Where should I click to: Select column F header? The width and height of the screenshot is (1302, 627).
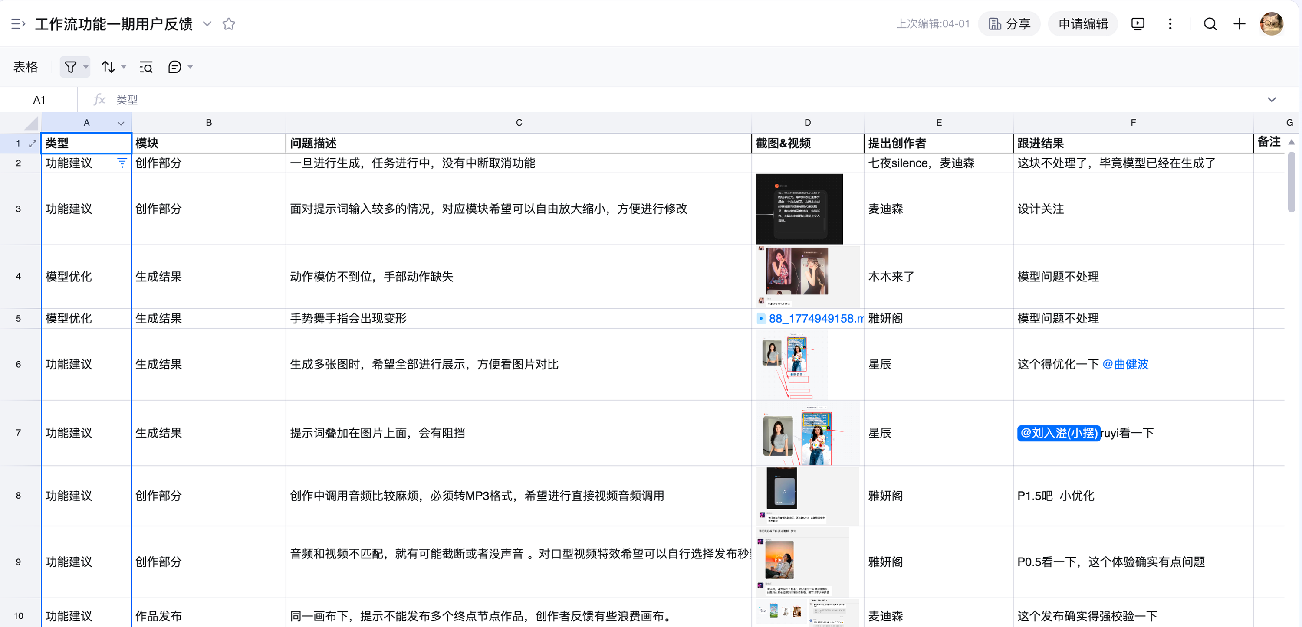click(1133, 123)
